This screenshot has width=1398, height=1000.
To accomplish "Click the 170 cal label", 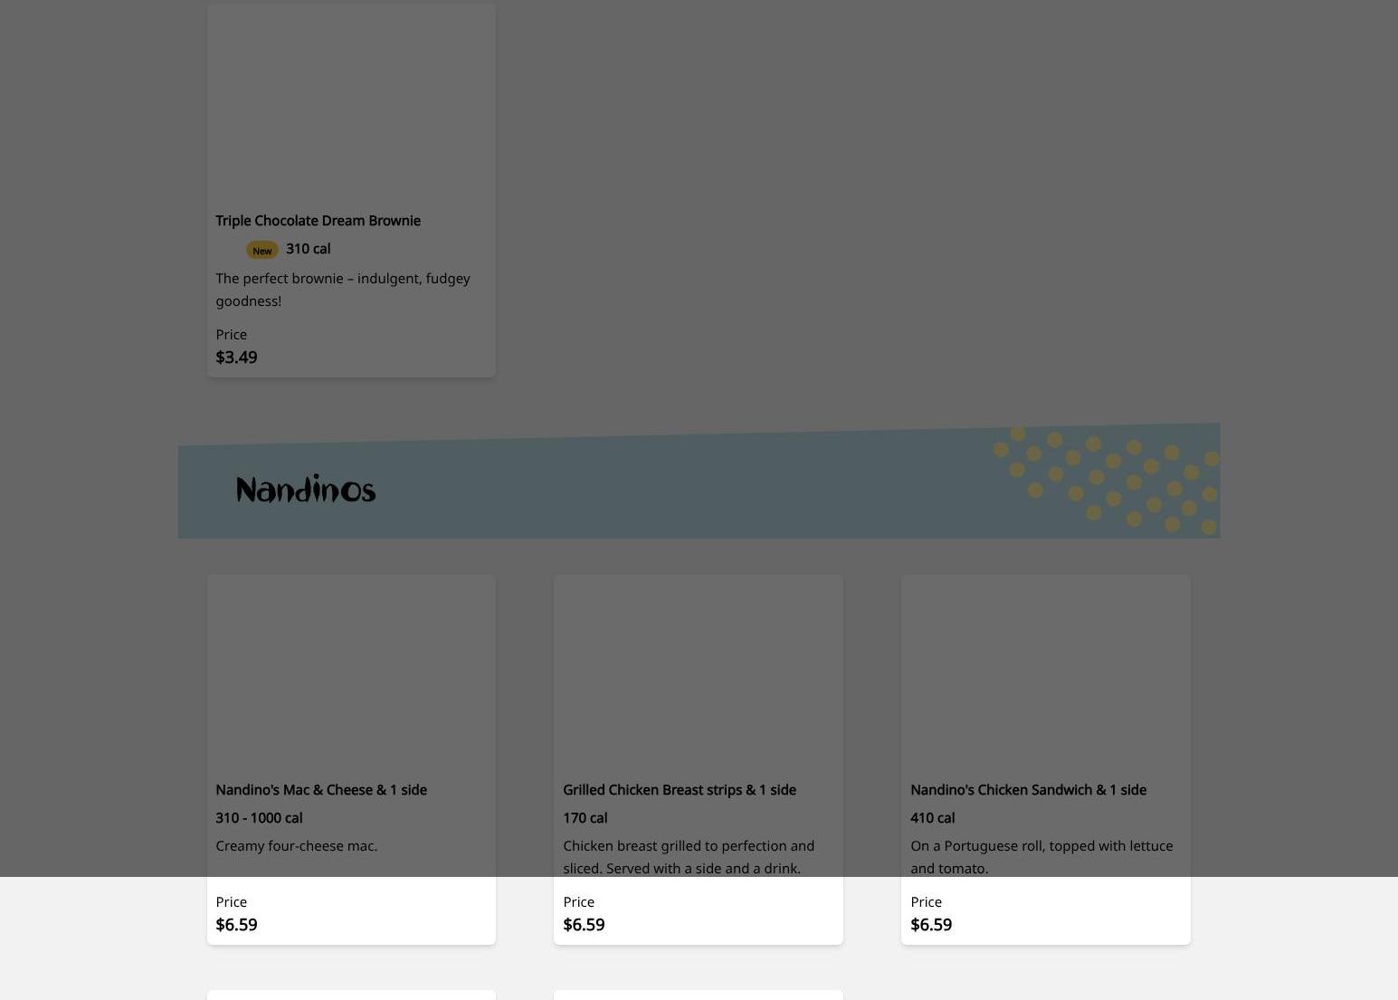I will [585, 817].
